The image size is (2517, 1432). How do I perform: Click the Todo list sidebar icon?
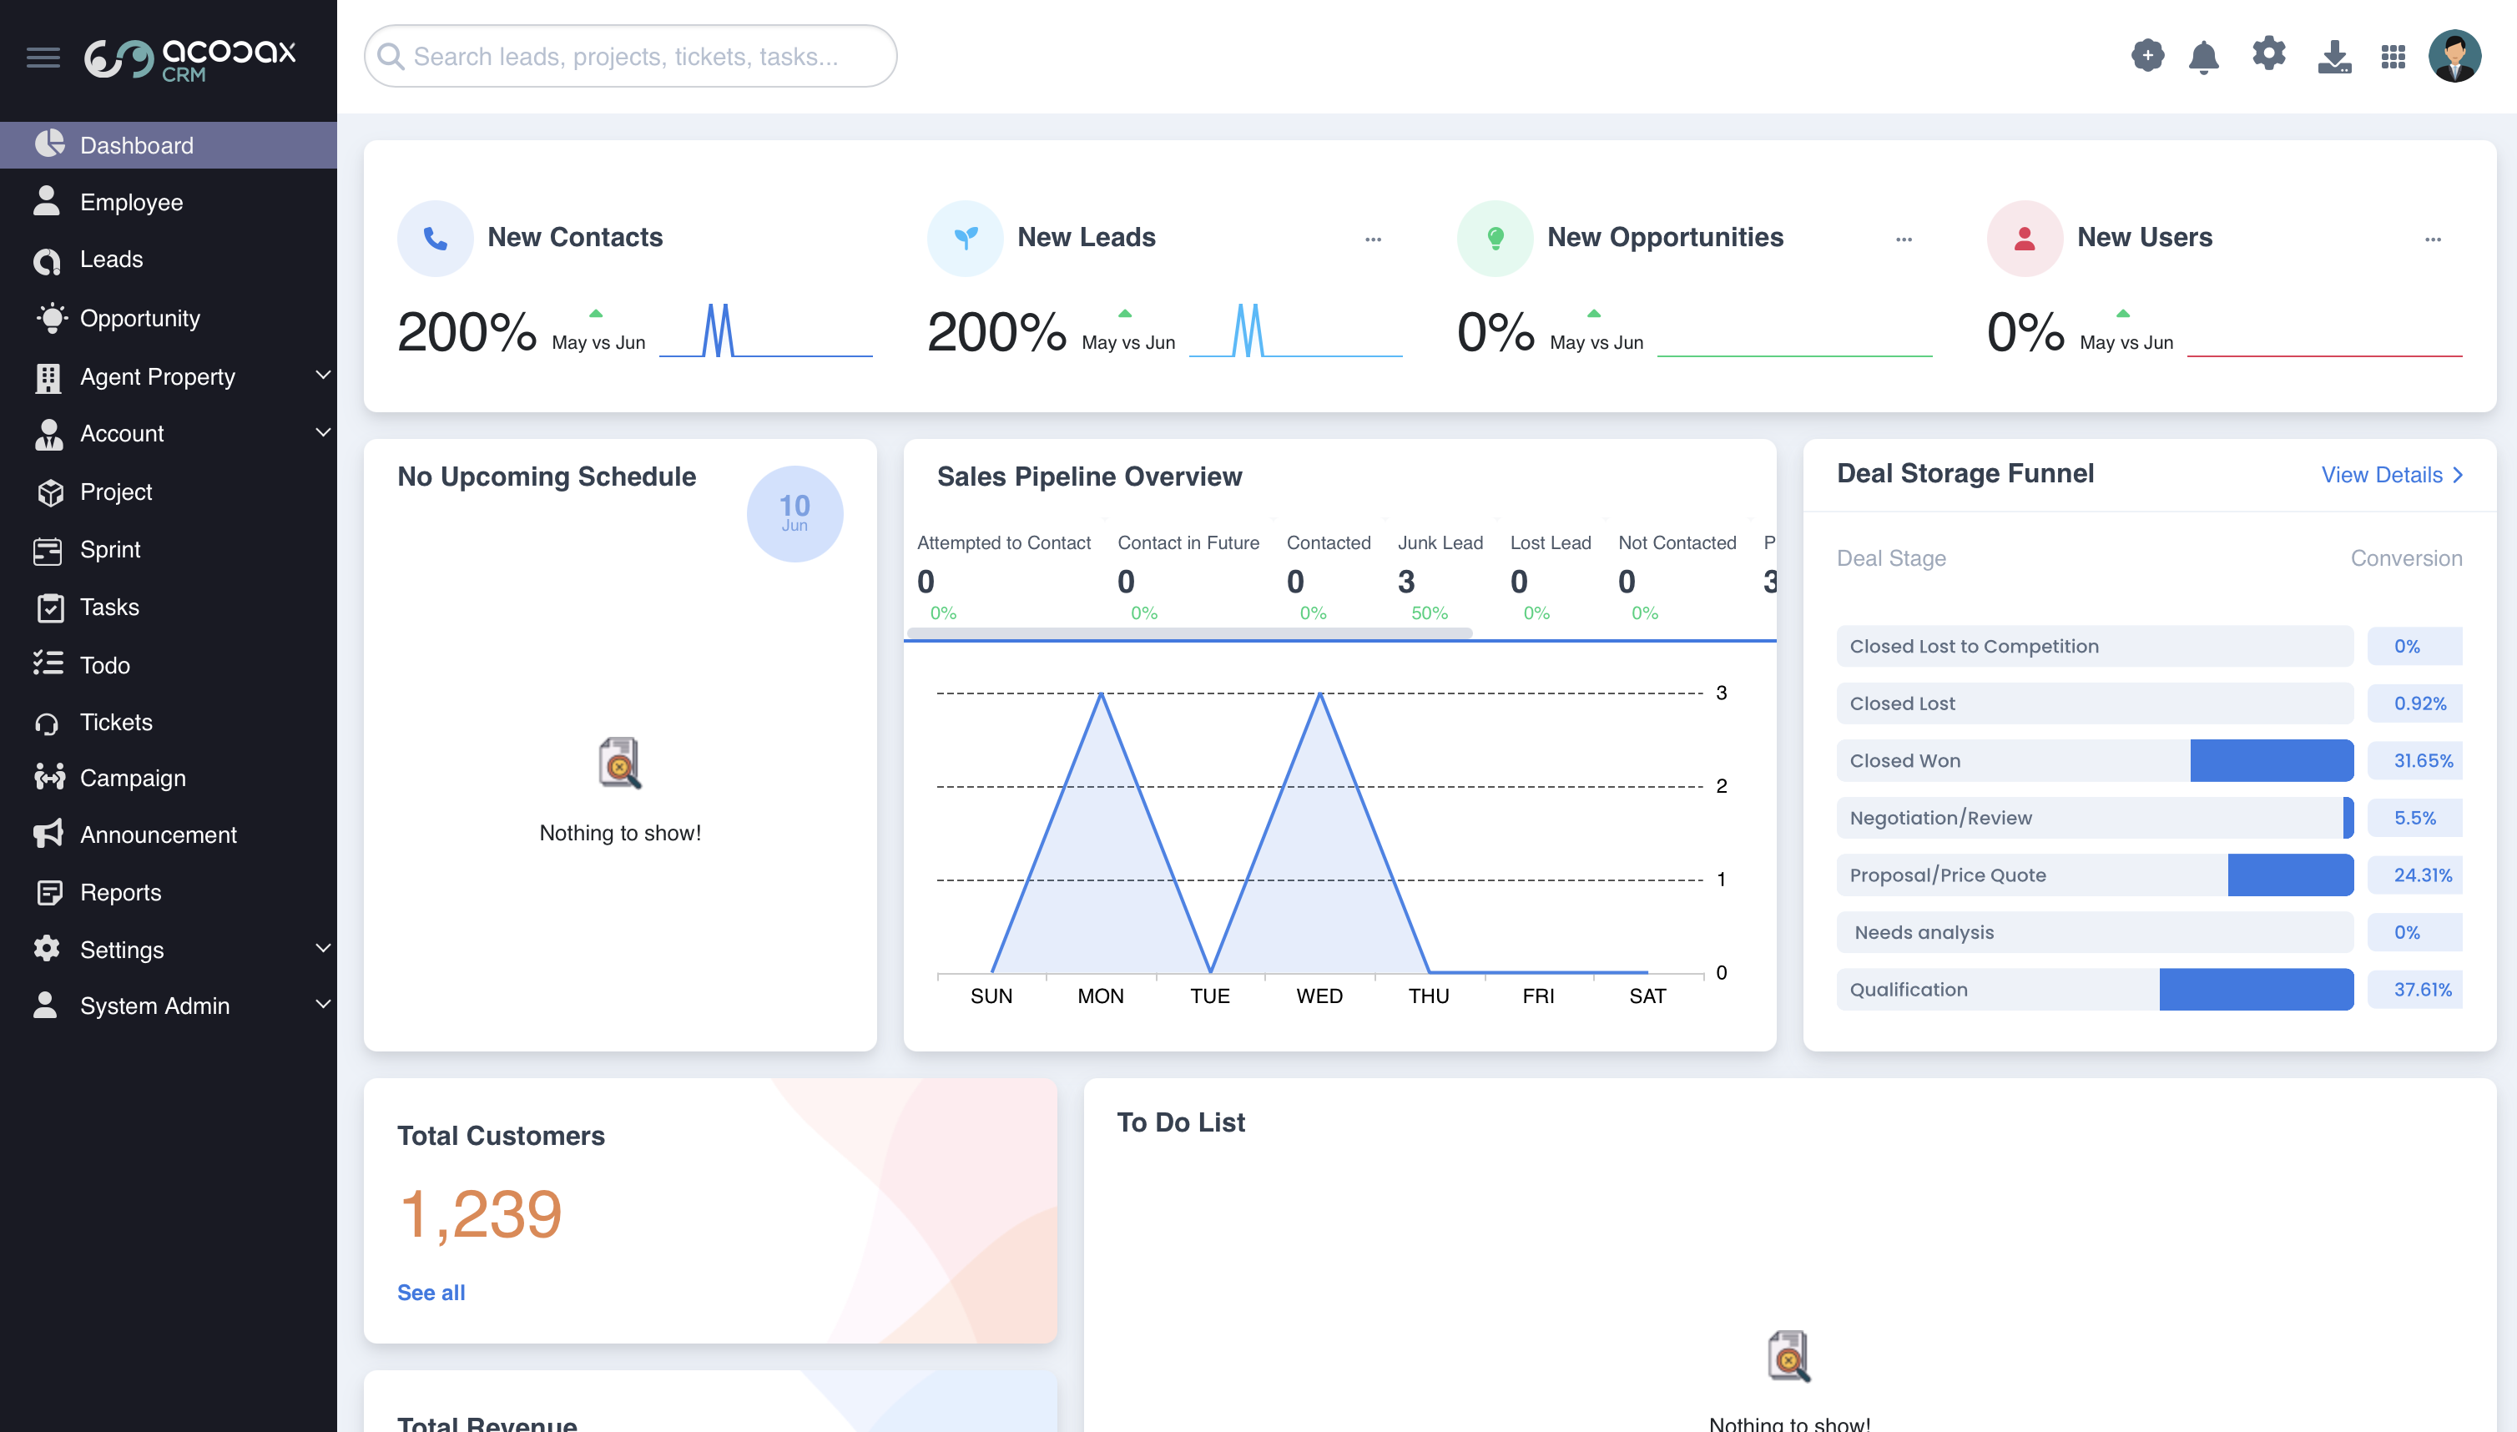[48, 664]
